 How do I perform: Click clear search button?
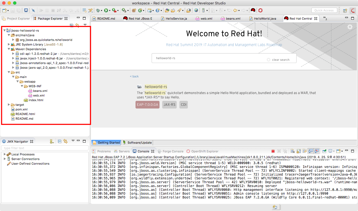(x=278, y=60)
